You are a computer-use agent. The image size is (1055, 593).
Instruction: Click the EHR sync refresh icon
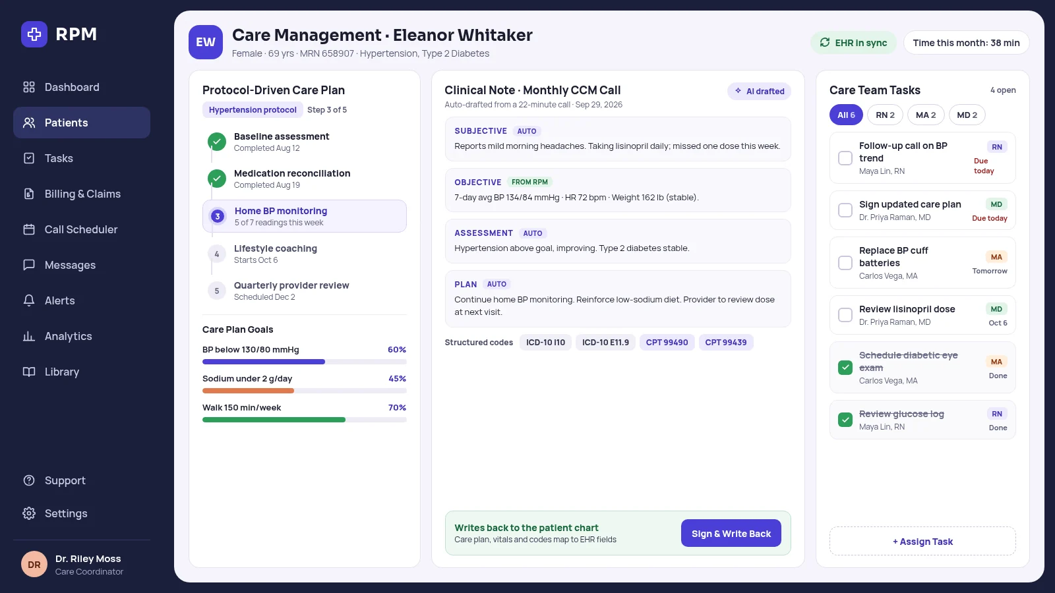[825, 42]
